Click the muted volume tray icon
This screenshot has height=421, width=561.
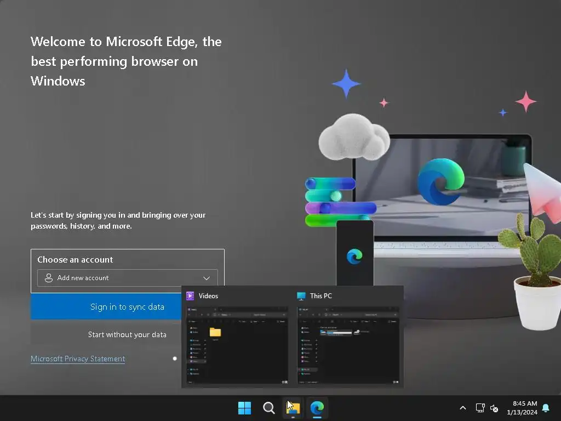[x=494, y=408]
